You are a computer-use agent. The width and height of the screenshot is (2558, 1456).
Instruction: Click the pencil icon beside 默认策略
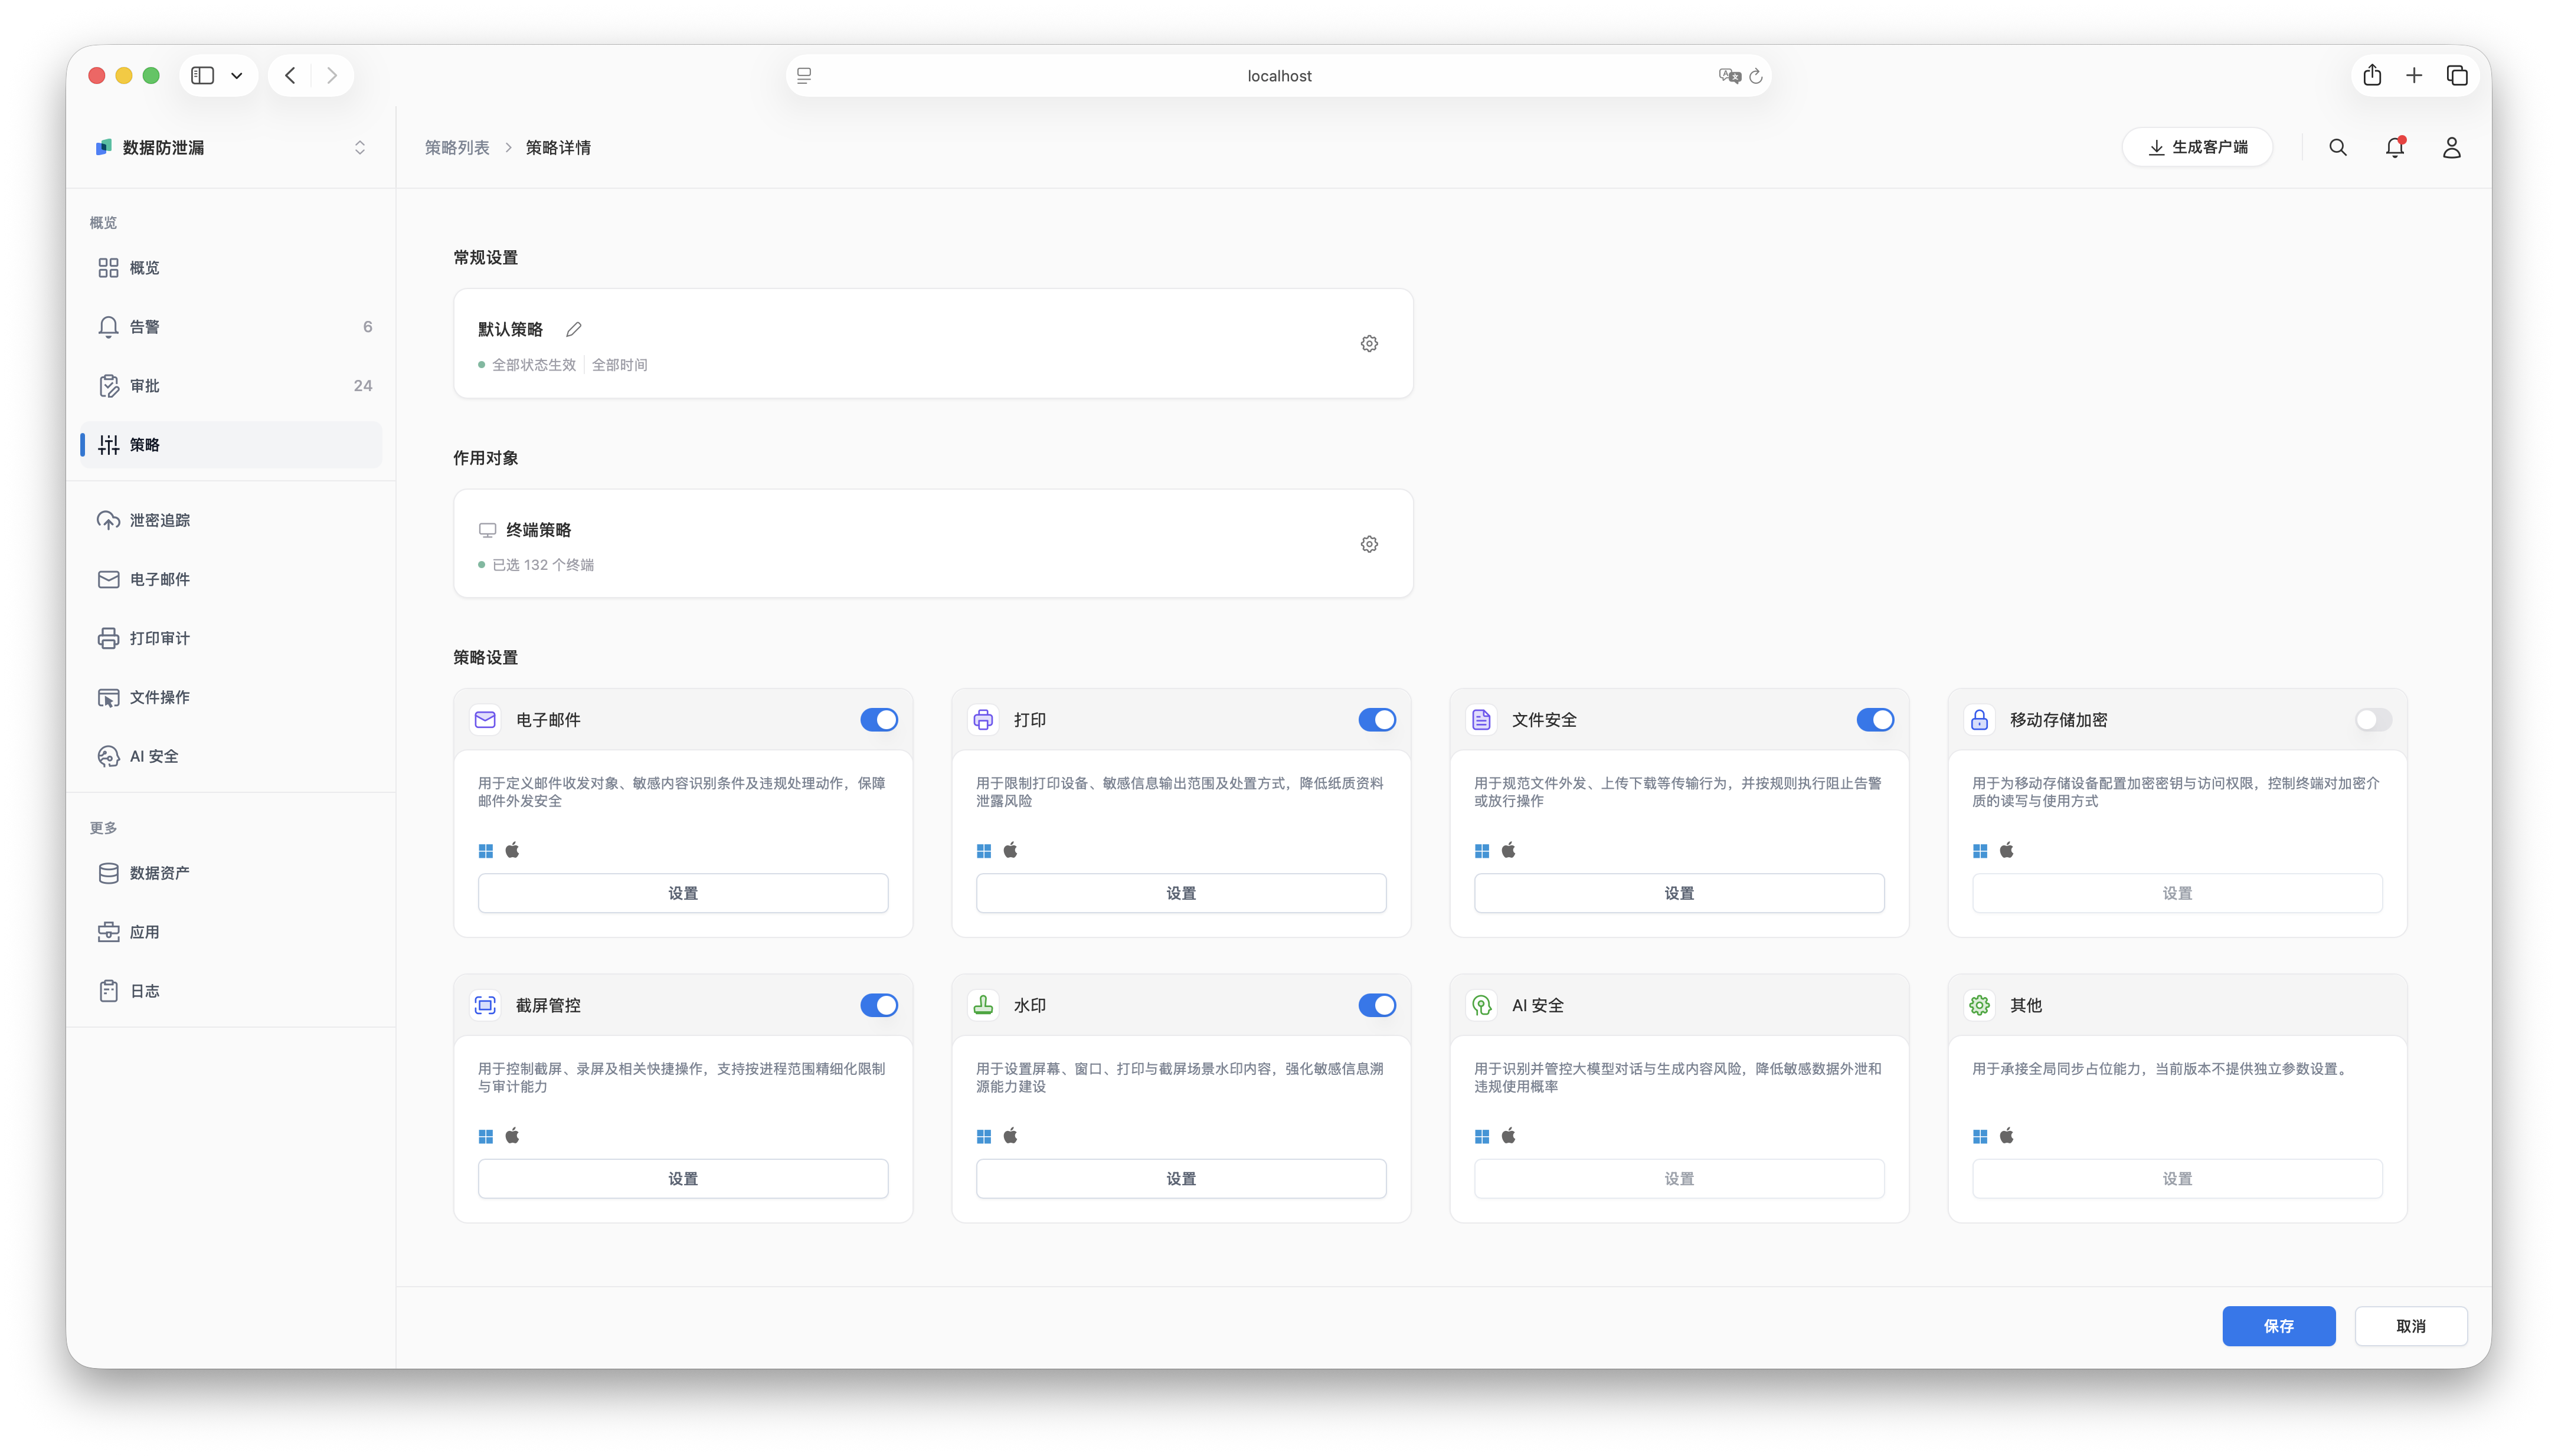(573, 329)
